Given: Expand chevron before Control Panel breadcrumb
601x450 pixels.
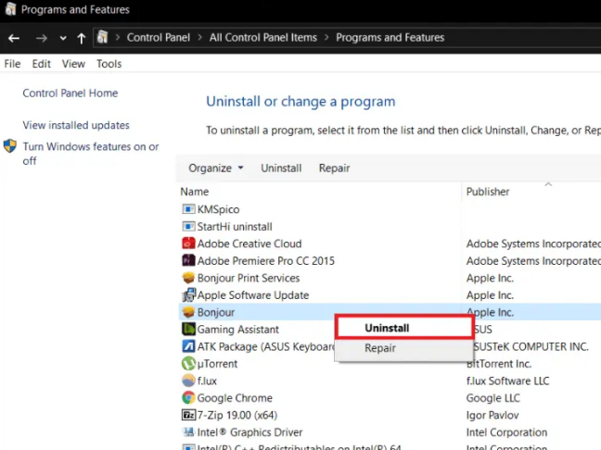Looking at the screenshot, I should coord(118,37).
